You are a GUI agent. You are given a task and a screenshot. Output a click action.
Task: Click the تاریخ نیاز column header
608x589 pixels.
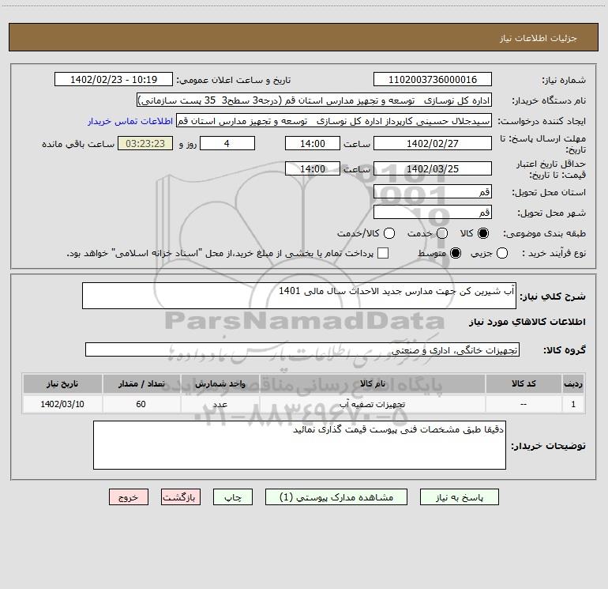click(62, 383)
